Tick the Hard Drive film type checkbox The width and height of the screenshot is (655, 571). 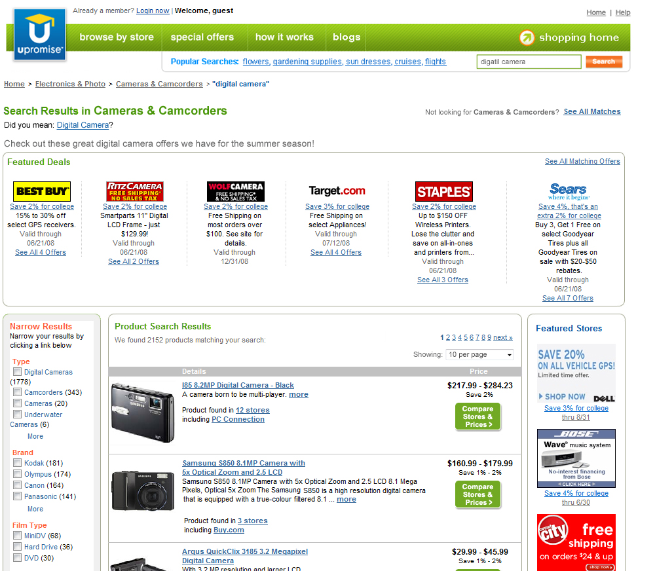(x=17, y=547)
